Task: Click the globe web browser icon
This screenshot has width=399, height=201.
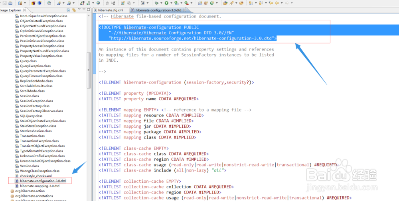Action: click(x=98, y=3)
